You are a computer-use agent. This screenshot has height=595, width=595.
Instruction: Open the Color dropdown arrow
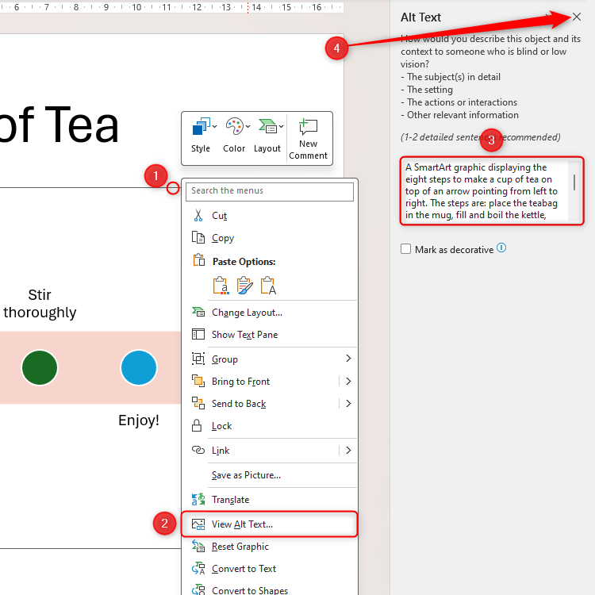pyautogui.click(x=248, y=126)
